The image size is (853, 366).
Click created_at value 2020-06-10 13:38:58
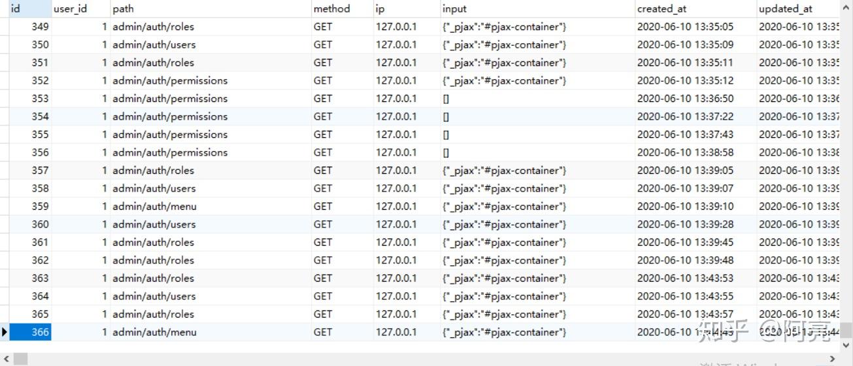(685, 152)
